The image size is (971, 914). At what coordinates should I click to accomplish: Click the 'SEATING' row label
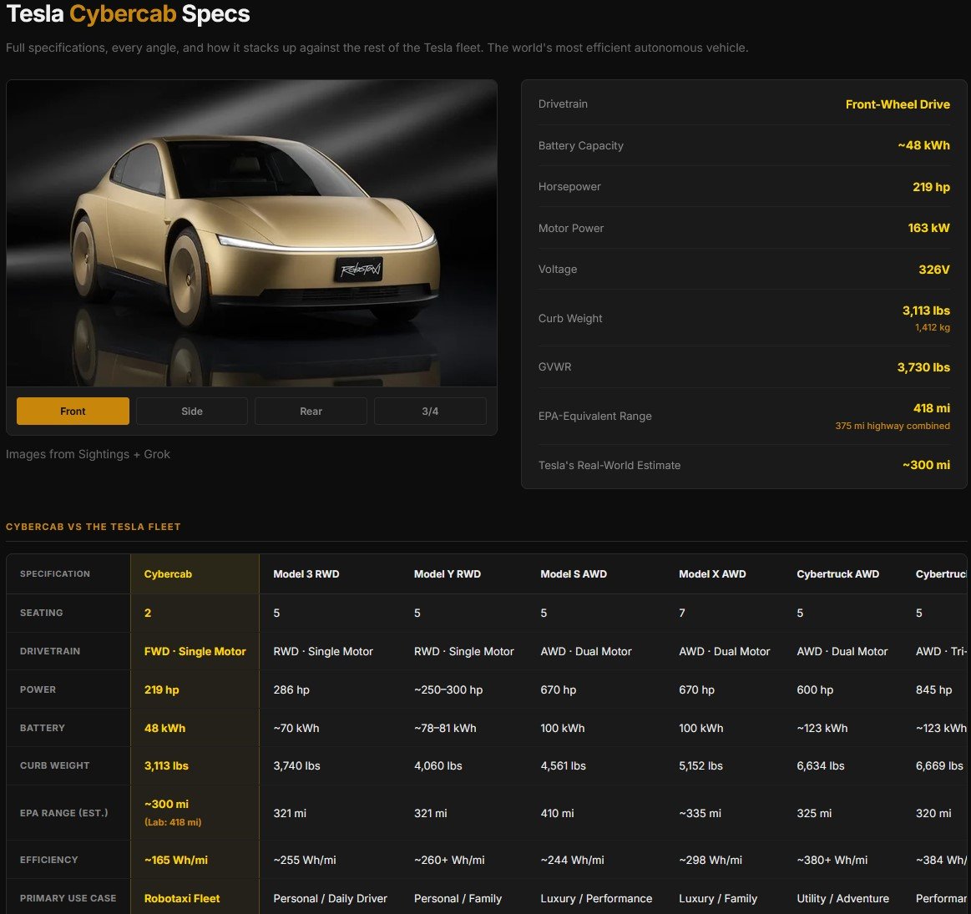click(42, 613)
